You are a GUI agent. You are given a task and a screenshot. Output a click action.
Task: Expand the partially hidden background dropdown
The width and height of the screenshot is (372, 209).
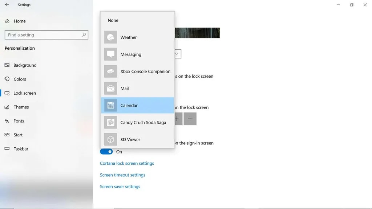[178, 54]
